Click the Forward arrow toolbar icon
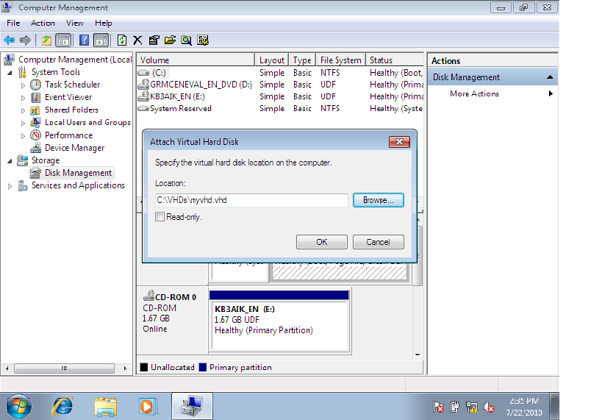Viewport: 602px width, 420px height. tap(25, 40)
